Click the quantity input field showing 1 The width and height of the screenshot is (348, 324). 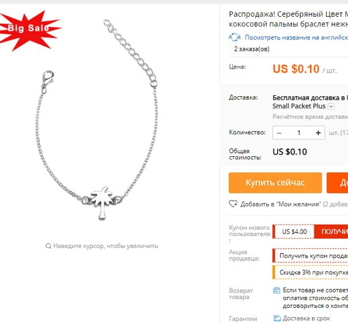pyautogui.click(x=298, y=133)
